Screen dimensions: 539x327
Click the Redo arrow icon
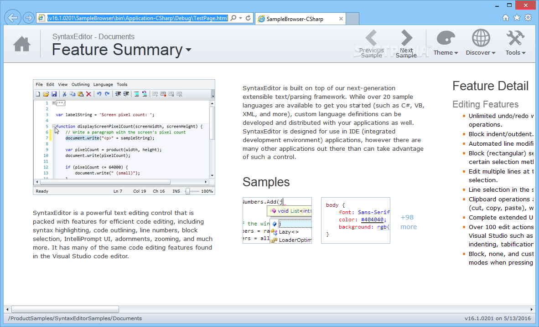pyautogui.click(x=107, y=94)
